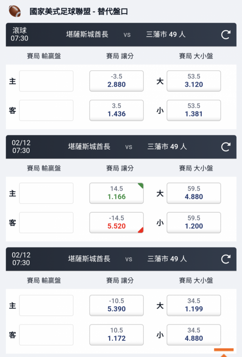This screenshot has height=357, width=242.
Task: Select away handicap -14.5 at 5.520
Action: [116, 222]
